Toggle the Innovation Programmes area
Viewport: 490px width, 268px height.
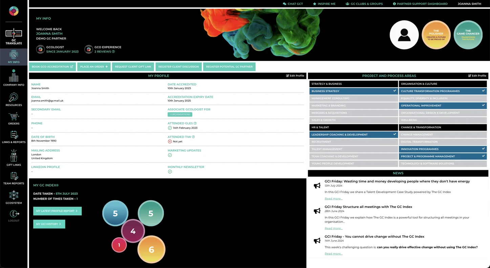pos(443,149)
